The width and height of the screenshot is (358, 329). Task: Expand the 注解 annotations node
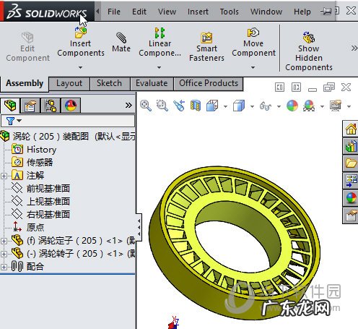click(x=4, y=176)
